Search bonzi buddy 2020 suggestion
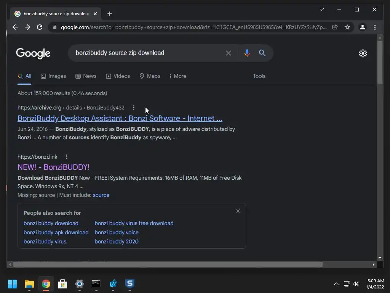This screenshot has height=293, width=390. tap(117, 241)
